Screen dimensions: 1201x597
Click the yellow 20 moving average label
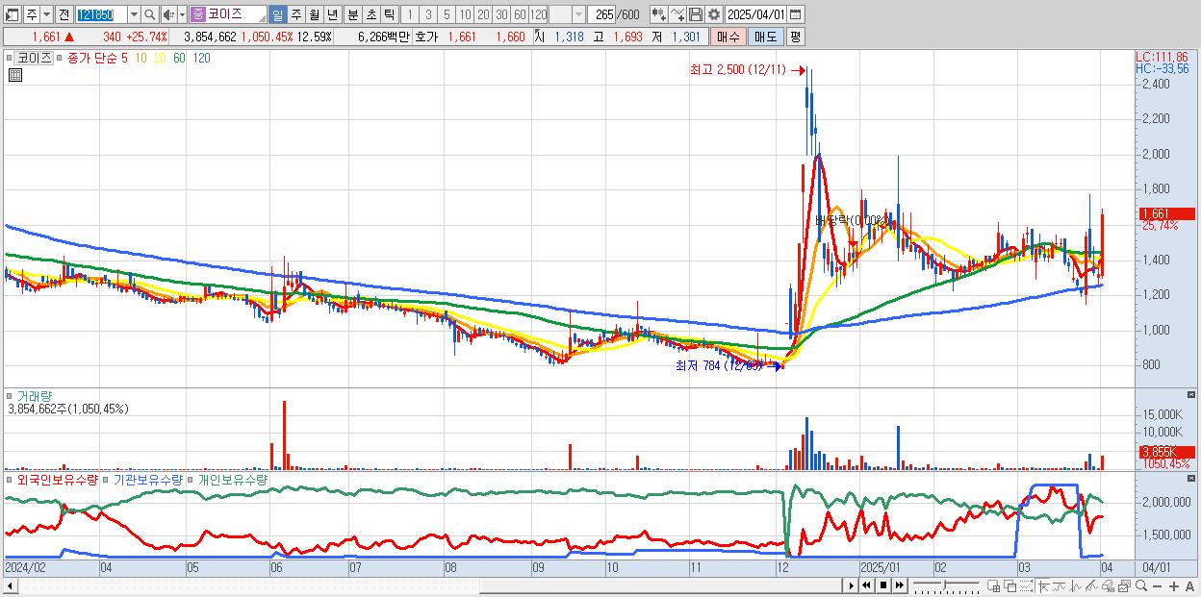tap(160, 58)
